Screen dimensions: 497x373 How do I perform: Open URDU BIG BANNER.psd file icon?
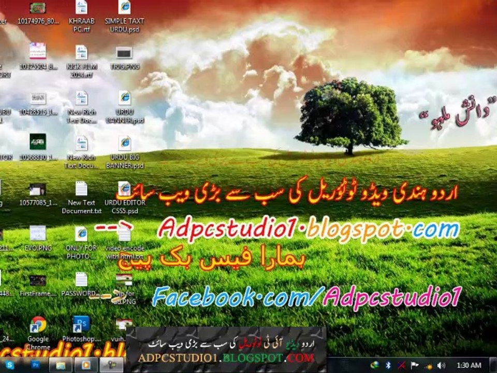[x=125, y=143]
